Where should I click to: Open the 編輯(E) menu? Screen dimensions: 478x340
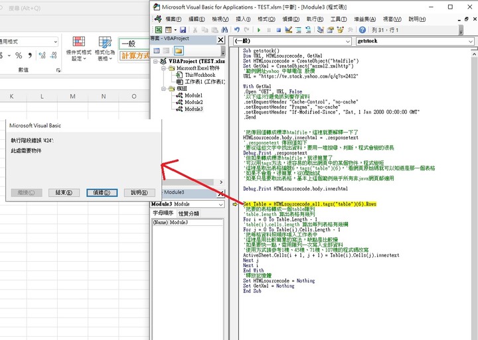pos(197,19)
